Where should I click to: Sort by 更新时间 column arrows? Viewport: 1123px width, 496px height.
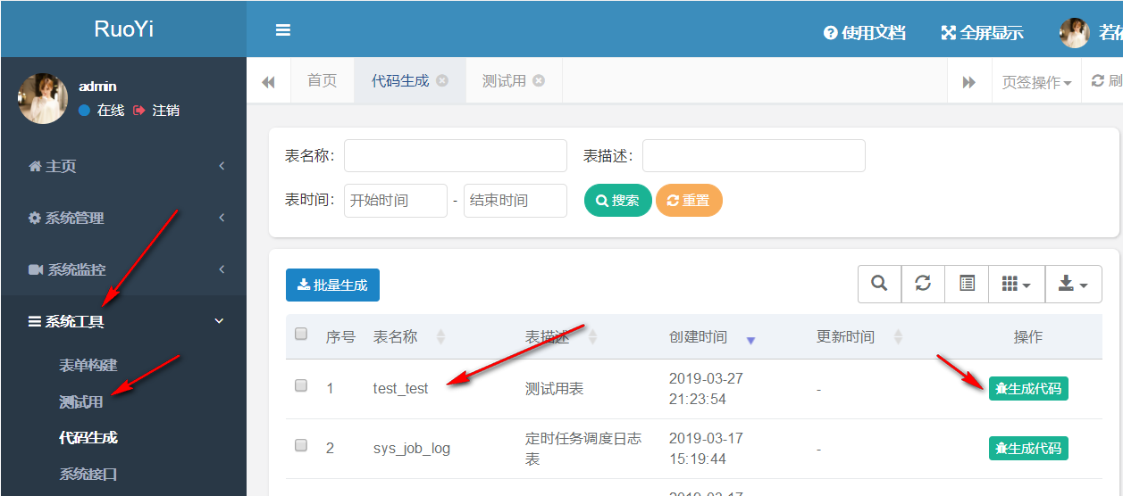(898, 337)
